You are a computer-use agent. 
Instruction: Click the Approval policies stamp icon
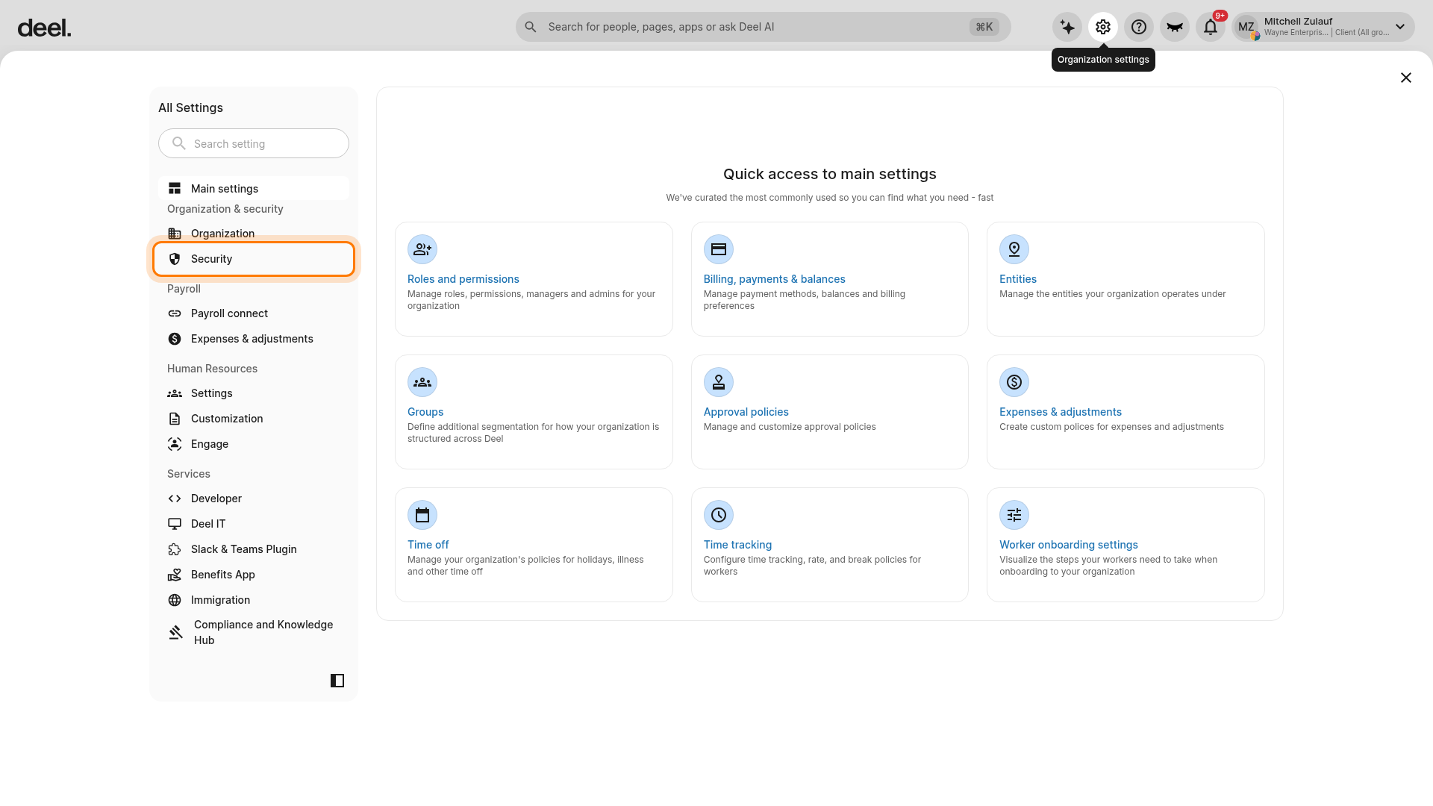pos(719,382)
